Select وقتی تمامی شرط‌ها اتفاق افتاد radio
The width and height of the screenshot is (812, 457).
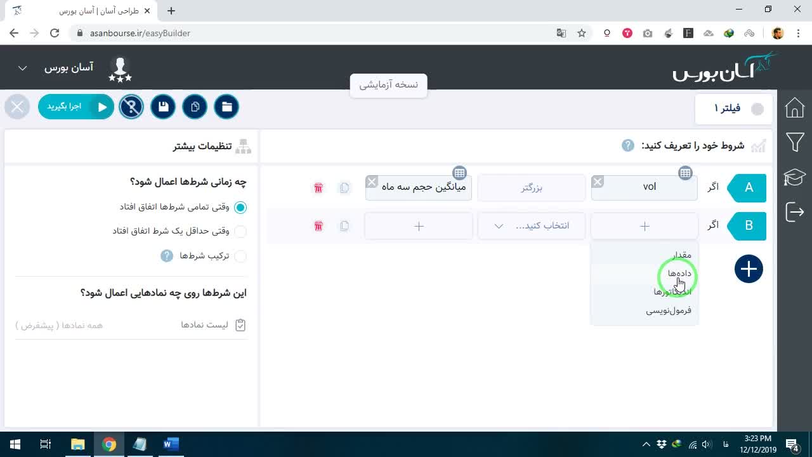pos(240,208)
